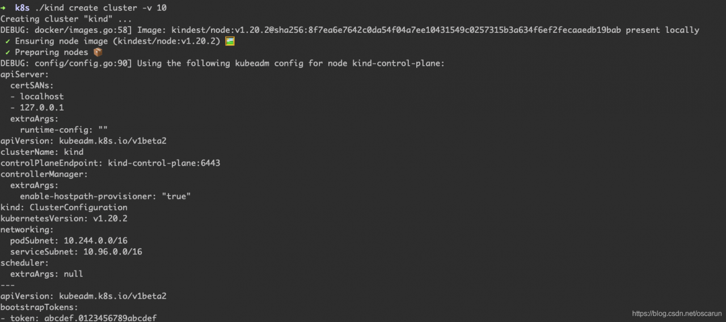Click the podSubnet 10.244.0.0/16 value
Image resolution: width=726 pixels, height=322 pixels.
click(95, 240)
